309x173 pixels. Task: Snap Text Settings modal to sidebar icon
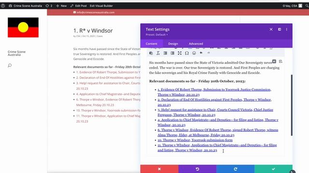(x=280, y=29)
